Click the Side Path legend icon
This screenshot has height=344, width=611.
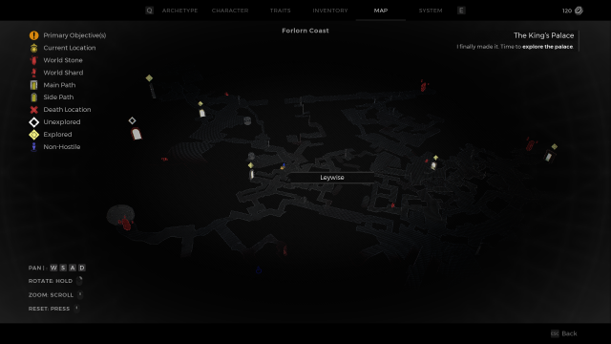pyautogui.click(x=34, y=97)
